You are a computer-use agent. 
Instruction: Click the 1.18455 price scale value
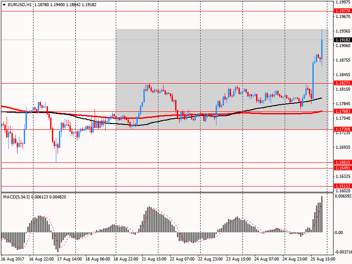click(x=343, y=75)
